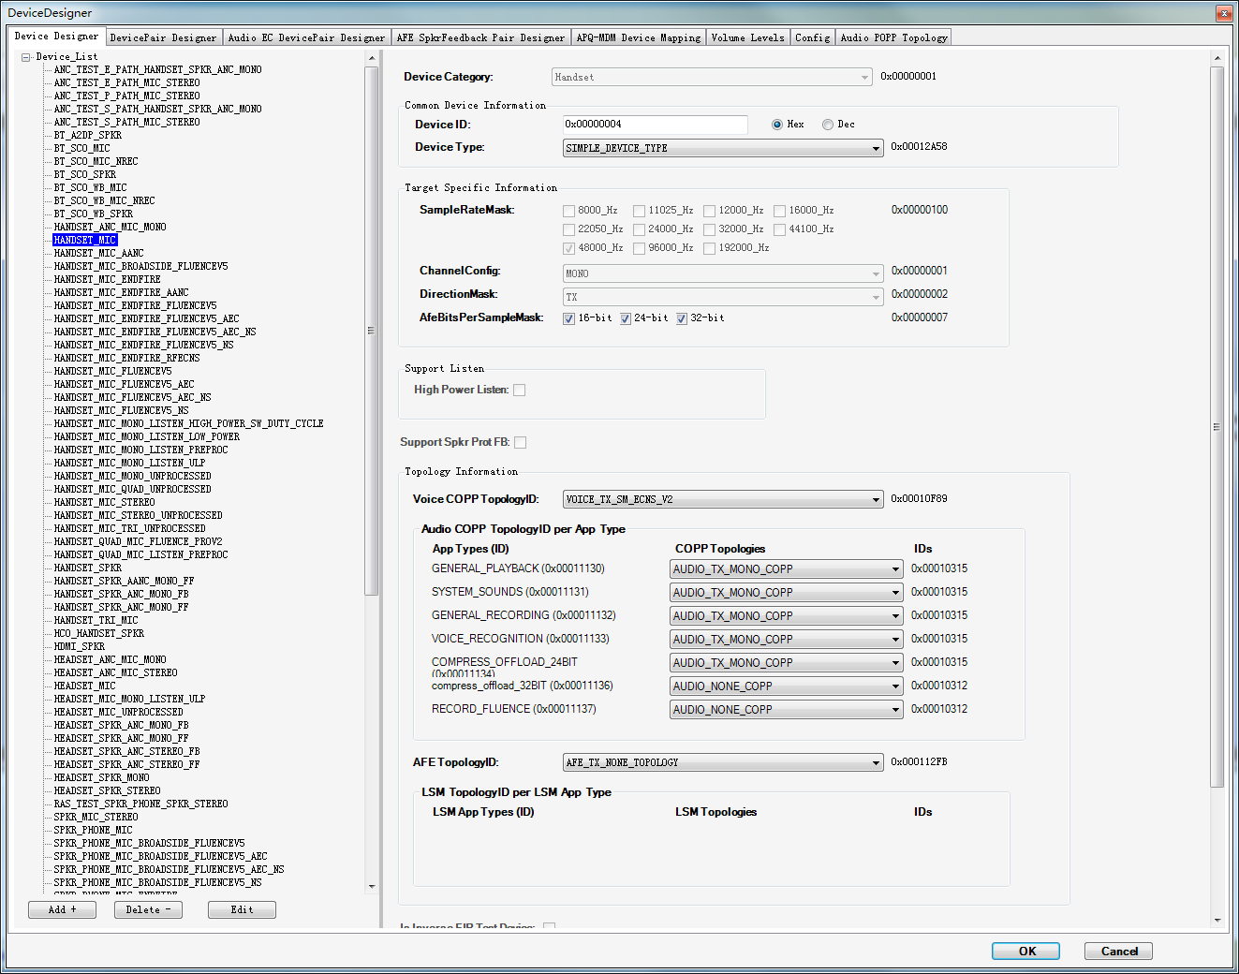Switch to the Audio POPP Topology tab
Screen dimensions: 1239x974
tap(894, 37)
